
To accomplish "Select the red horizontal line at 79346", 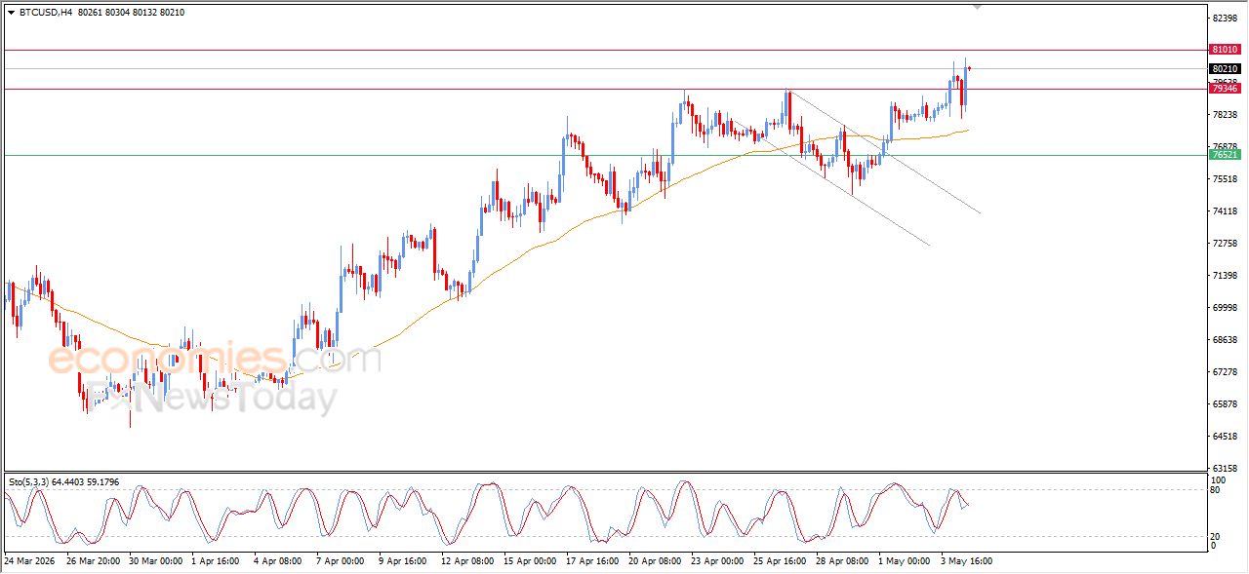I will [x=605, y=90].
